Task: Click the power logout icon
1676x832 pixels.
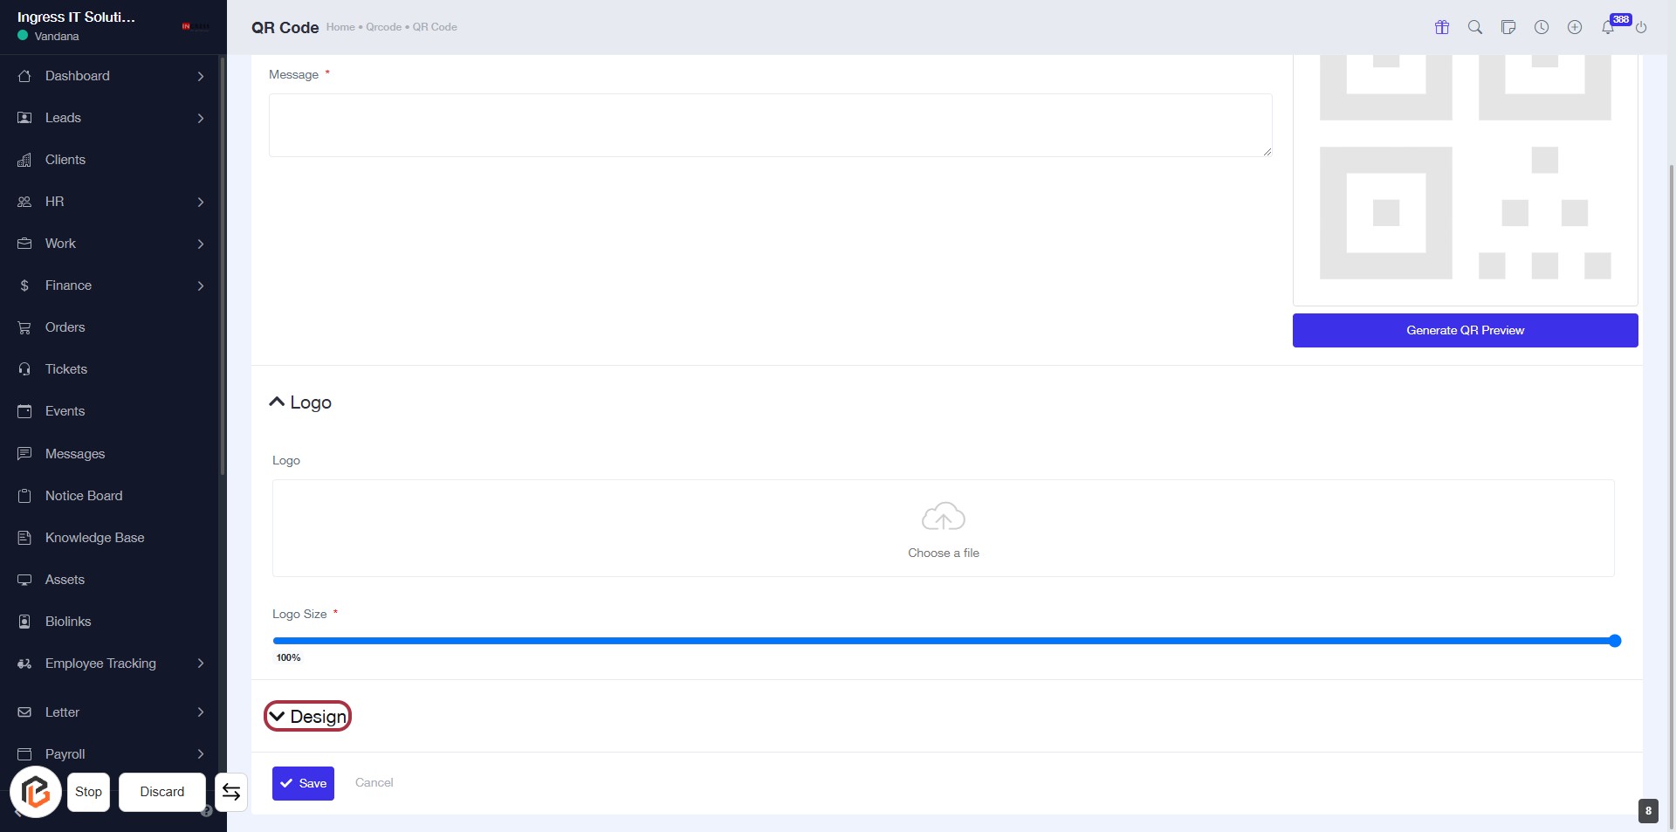Action: [1641, 27]
